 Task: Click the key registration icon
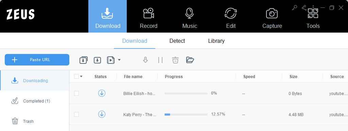(294, 8)
